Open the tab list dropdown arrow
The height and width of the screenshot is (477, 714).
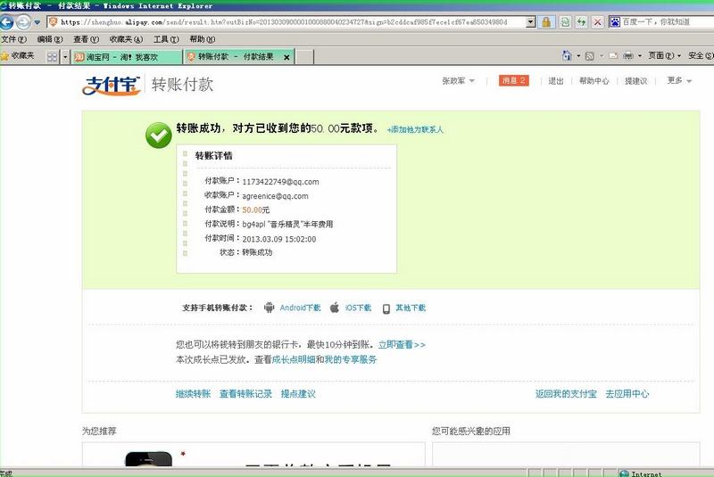point(65,57)
